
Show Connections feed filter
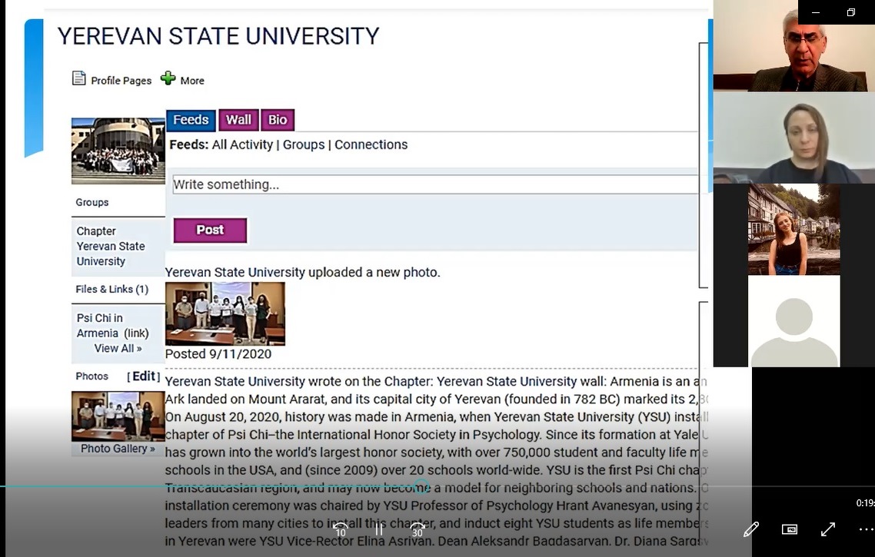[x=371, y=144]
